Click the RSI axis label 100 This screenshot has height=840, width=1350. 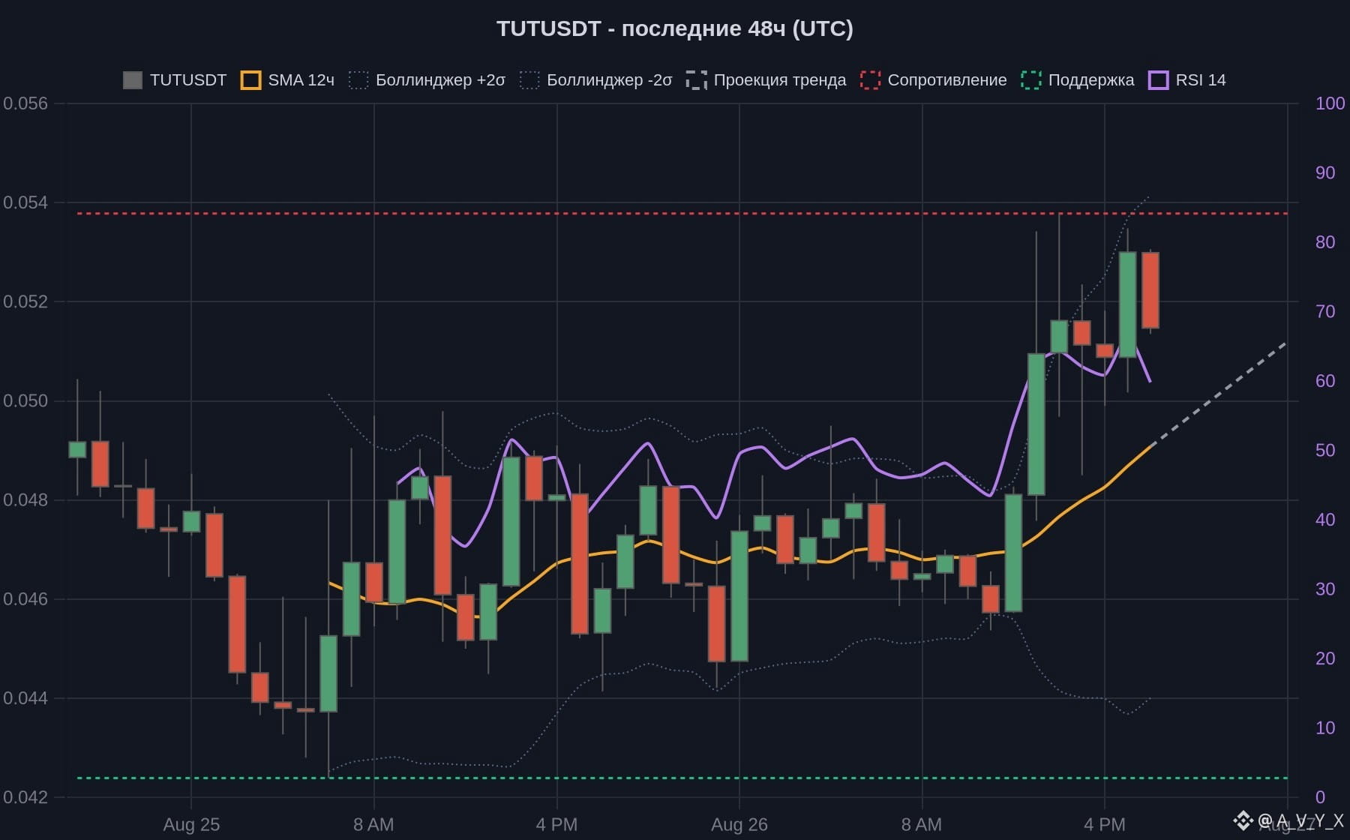[x=1330, y=103]
